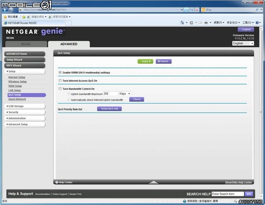
Task: Open the WAN Setup link
Action: click(x=15, y=86)
